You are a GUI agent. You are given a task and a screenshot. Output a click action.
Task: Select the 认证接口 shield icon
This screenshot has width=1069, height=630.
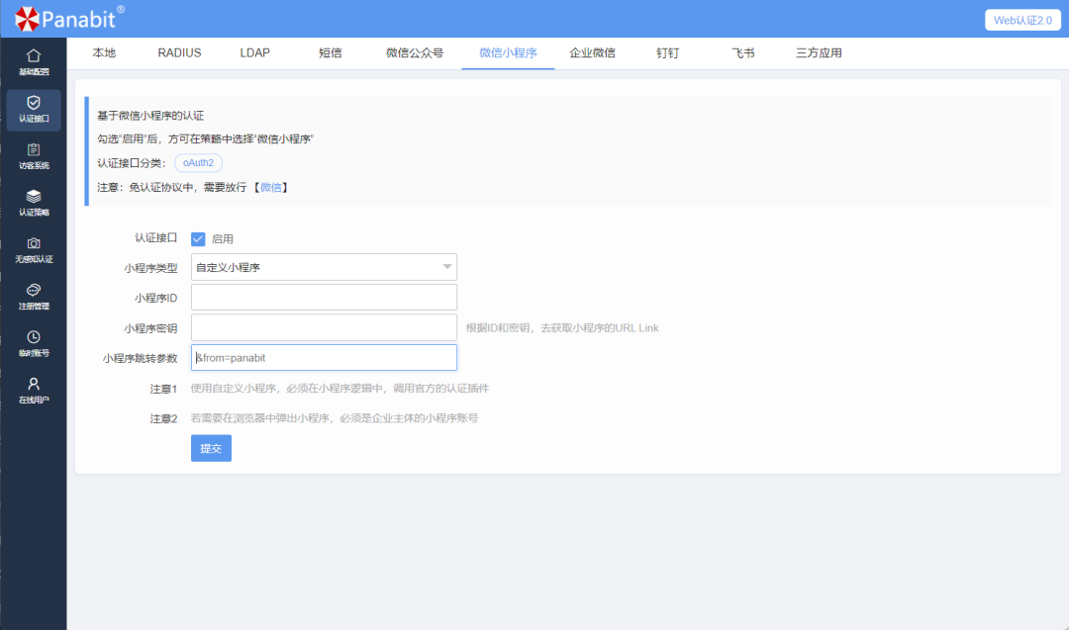[x=34, y=109]
